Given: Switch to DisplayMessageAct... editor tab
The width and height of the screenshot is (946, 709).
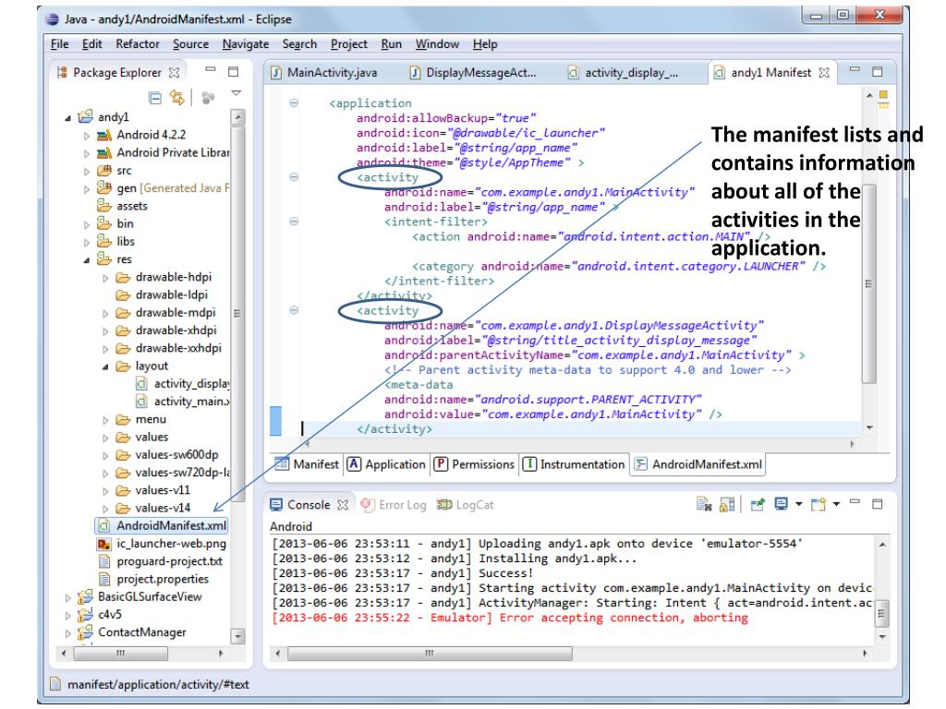Looking at the screenshot, I should tap(472, 72).
